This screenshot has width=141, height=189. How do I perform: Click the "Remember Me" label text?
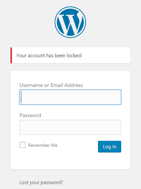(x=43, y=145)
